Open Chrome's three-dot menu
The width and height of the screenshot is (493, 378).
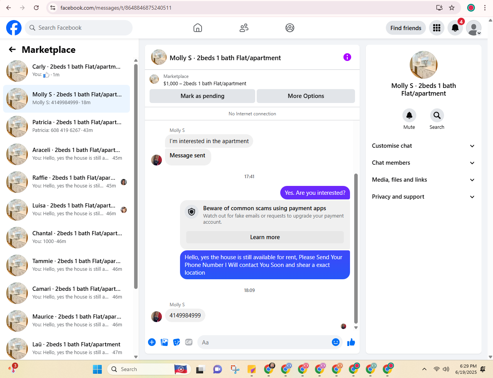pyautogui.click(x=485, y=8)
